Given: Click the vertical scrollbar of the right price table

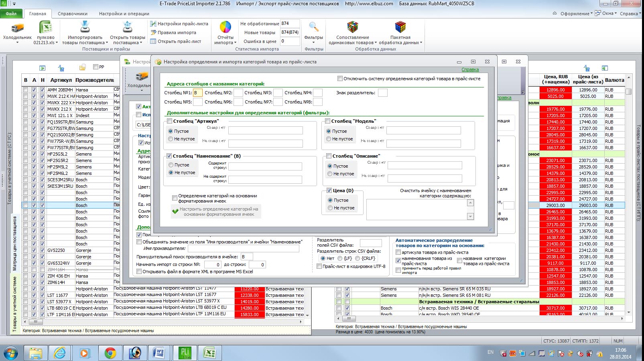Looking at the screenshot, I should coord(629,195).
